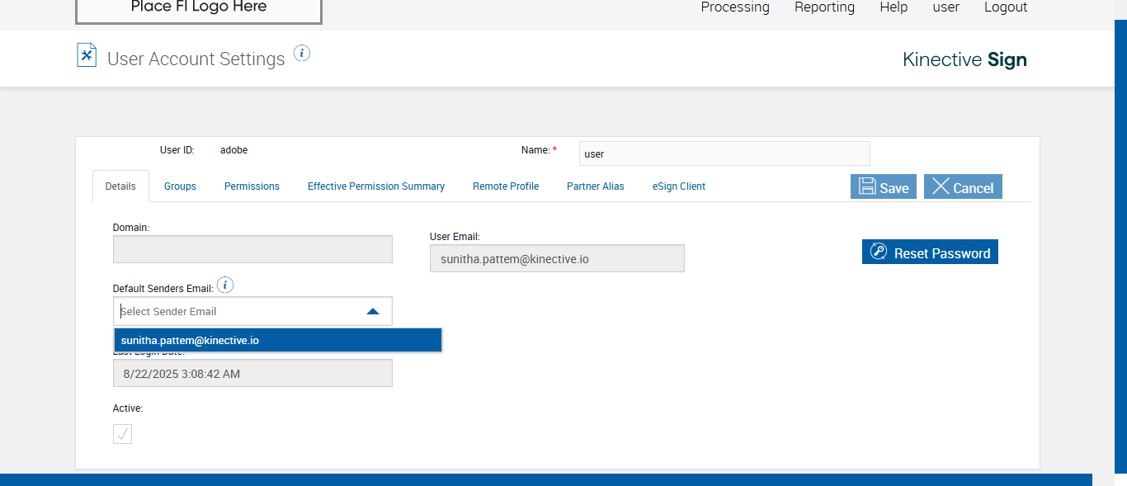The width and height of the screenshot is (1127, 486).
Task: Open the Partner Alias tab
Action: point(596,186)
